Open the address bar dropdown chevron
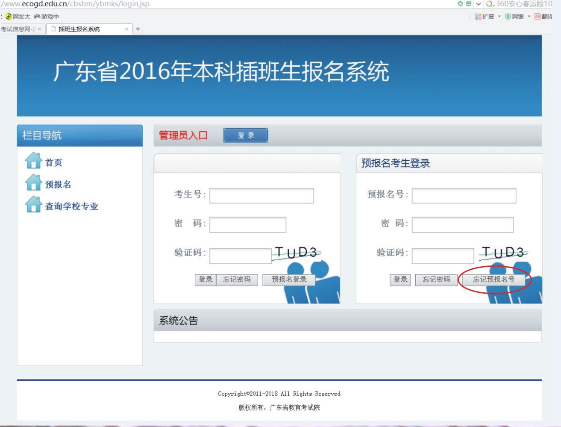The height and width of the screenshot is (427, 561). point(479,4)
